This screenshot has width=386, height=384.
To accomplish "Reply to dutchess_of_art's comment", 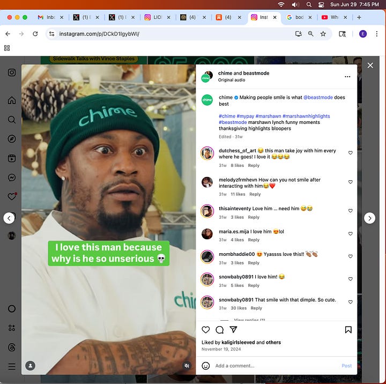I will click(254, 165).
